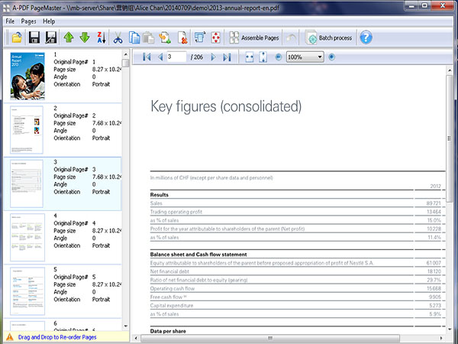Click the Z-A sort pages icon

coord(101,37)
